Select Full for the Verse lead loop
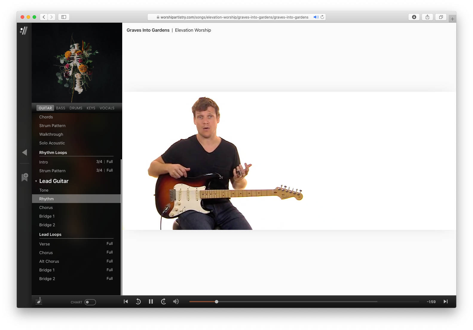Viewport: 473px width, 330px height. tap(110, 244)
